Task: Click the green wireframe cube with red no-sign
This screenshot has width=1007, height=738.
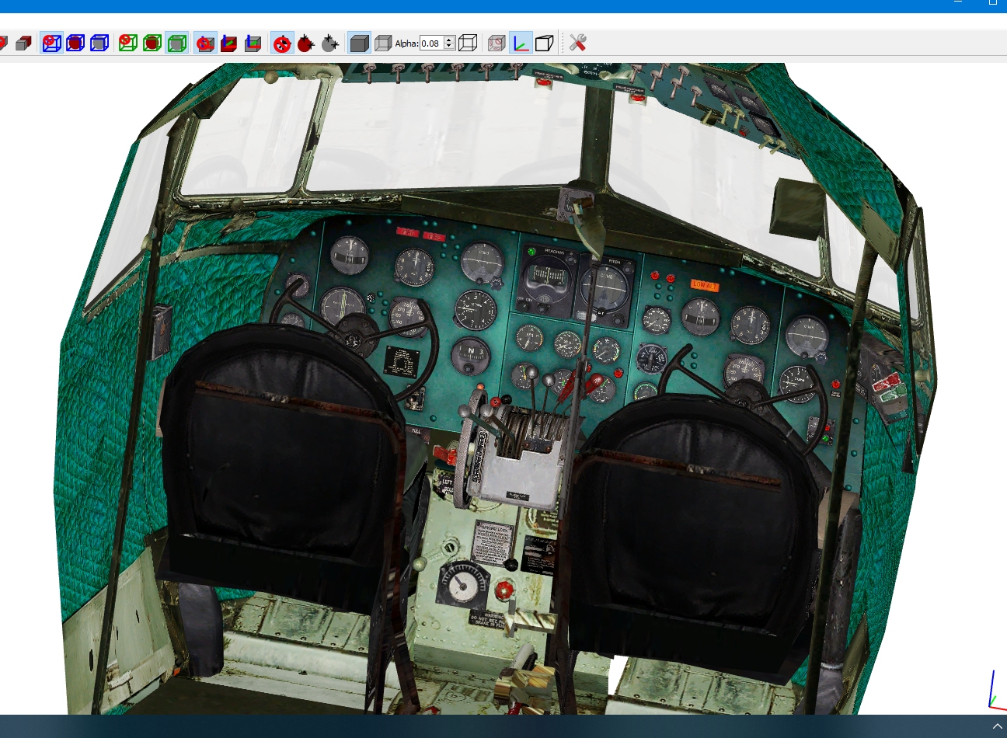Action: pyautogui.click(x=128, y=43)
